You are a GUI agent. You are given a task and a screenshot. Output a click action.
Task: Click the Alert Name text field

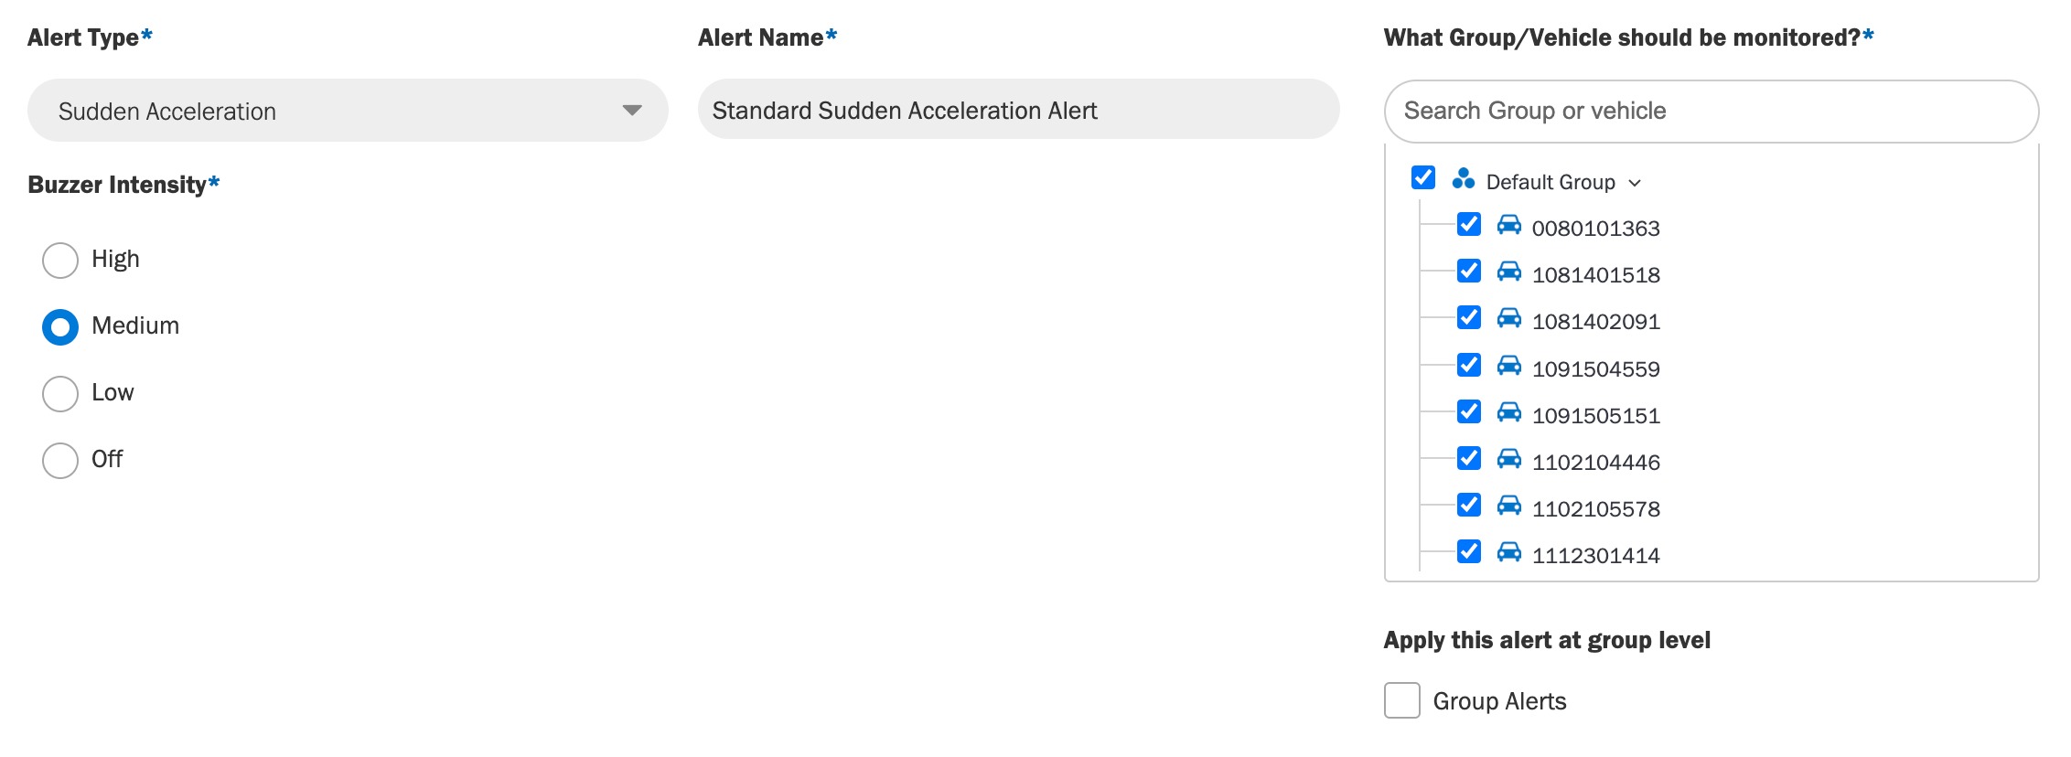point(1018,110)
